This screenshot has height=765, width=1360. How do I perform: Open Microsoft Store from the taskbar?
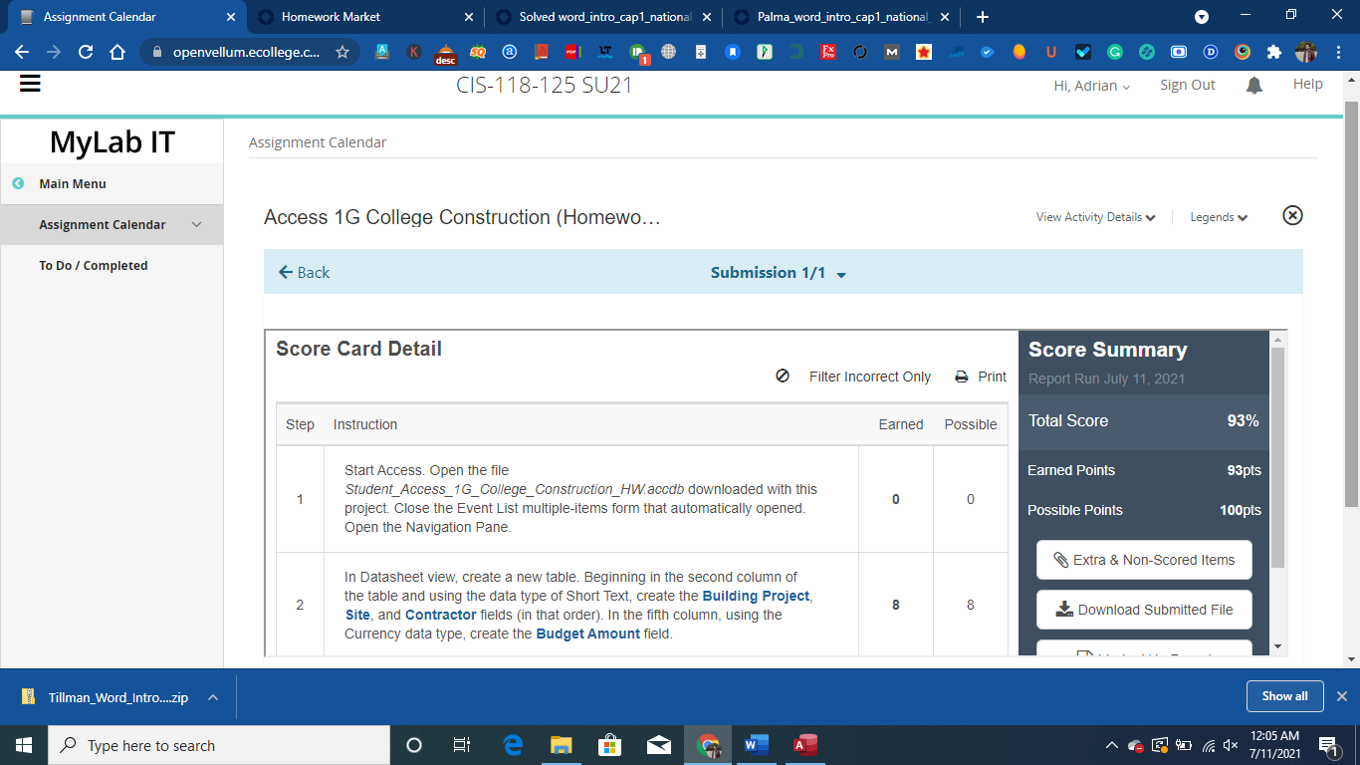609,745
